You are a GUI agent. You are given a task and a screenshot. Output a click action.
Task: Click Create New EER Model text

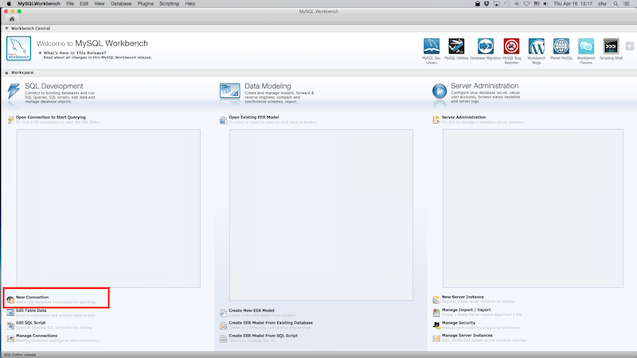[x=252, y=310]
